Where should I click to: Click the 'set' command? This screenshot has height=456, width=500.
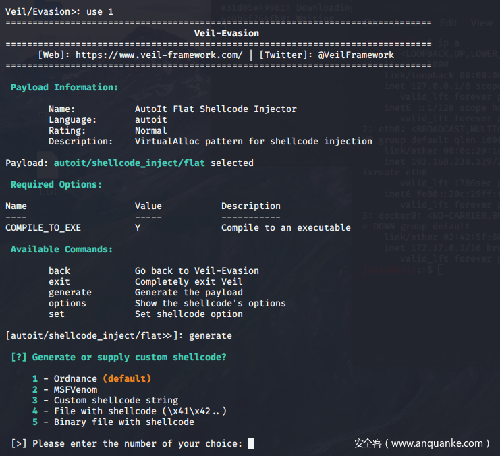point(57,314)
